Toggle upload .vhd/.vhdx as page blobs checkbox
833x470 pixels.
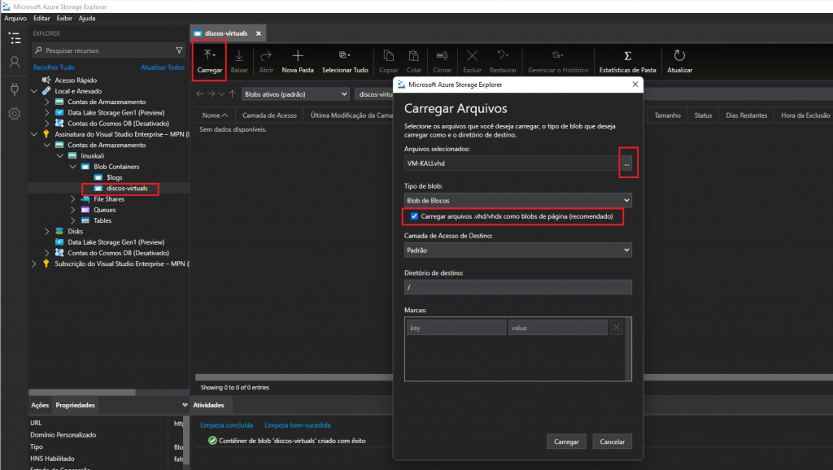414,216
